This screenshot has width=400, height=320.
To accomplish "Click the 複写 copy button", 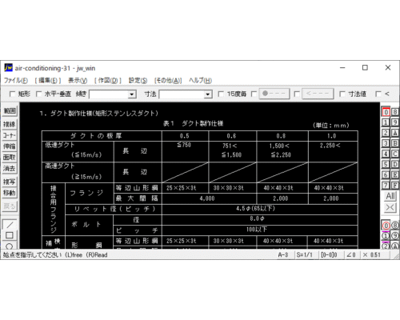I will point(10,182).
